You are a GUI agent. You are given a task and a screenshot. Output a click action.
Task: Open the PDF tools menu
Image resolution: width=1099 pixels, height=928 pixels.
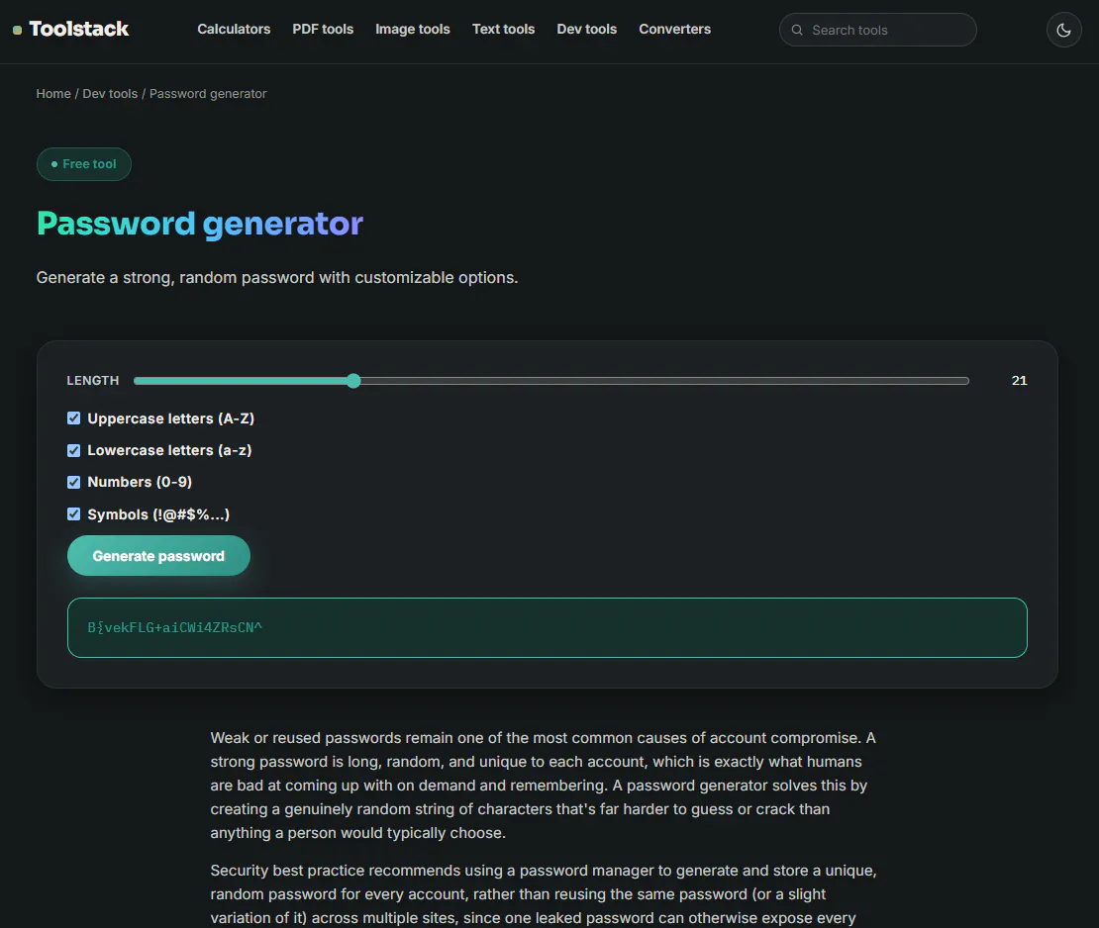tap(323, 29)
